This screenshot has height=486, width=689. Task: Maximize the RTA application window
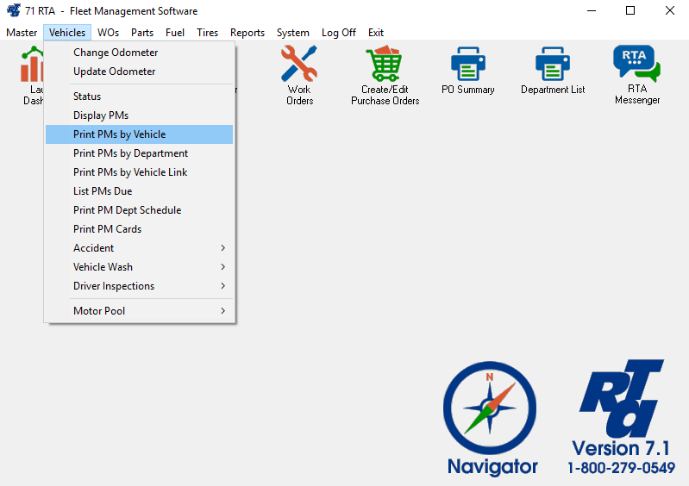630,11
